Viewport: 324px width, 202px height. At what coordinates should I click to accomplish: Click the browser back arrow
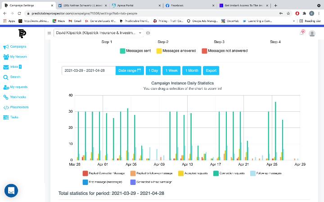pos(5,13)
